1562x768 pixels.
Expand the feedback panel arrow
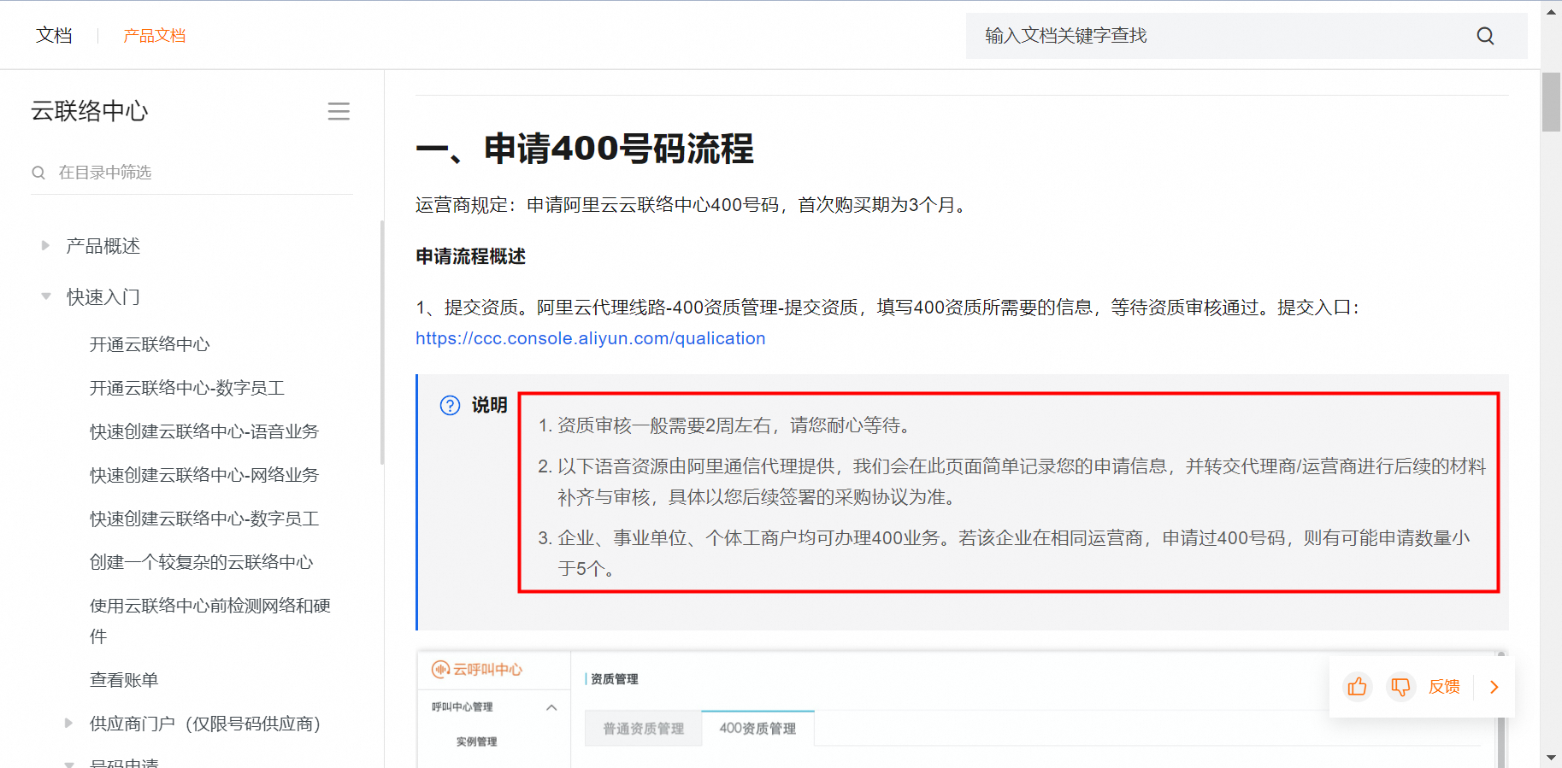click(x=1494, y=687)
